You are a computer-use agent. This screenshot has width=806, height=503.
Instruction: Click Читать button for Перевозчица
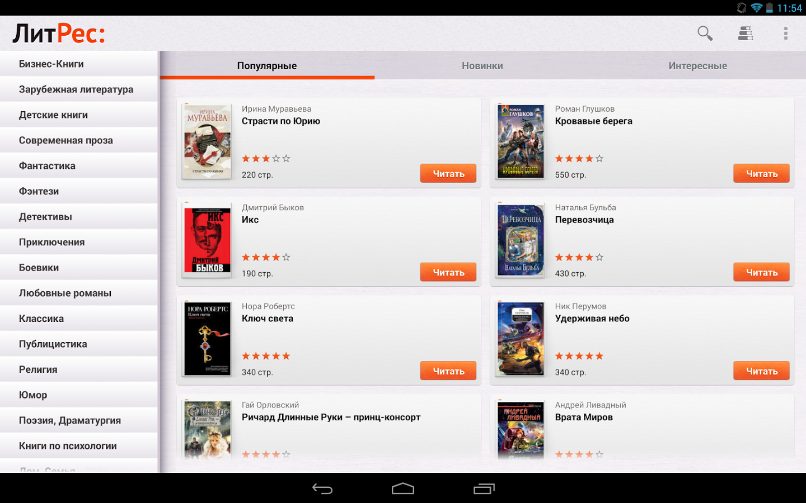pos(762,272)
